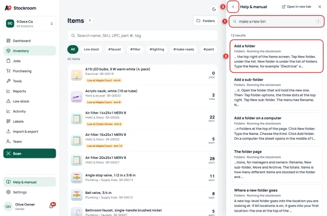Open the Folders button

coord(205,21)
